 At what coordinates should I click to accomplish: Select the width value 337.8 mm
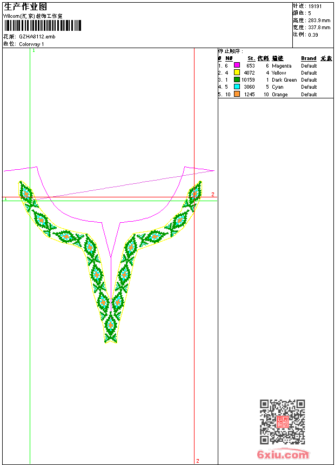319,28
